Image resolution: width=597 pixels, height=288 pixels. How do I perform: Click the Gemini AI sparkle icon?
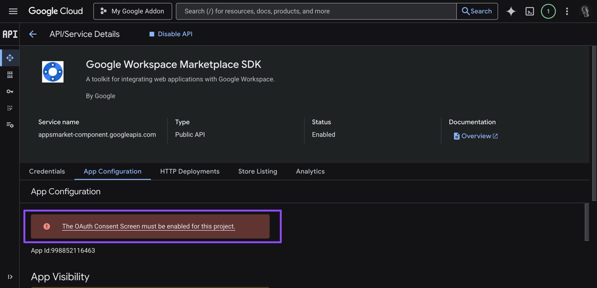(511, 11)
